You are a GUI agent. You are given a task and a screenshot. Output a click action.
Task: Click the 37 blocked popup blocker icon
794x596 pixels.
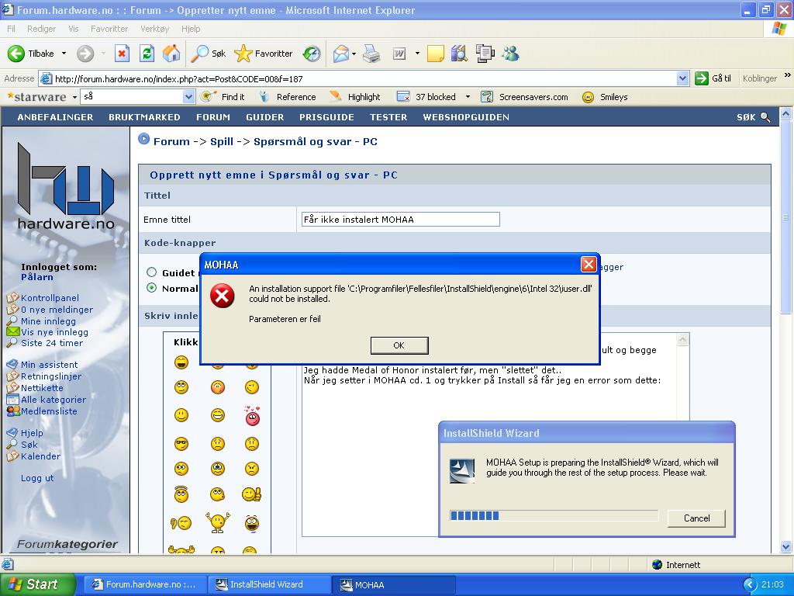[403, 97]
